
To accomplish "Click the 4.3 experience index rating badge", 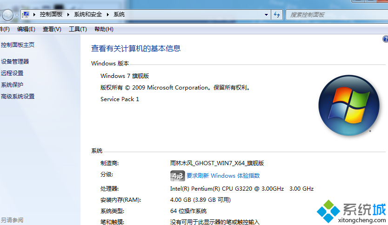I will 177,176.
